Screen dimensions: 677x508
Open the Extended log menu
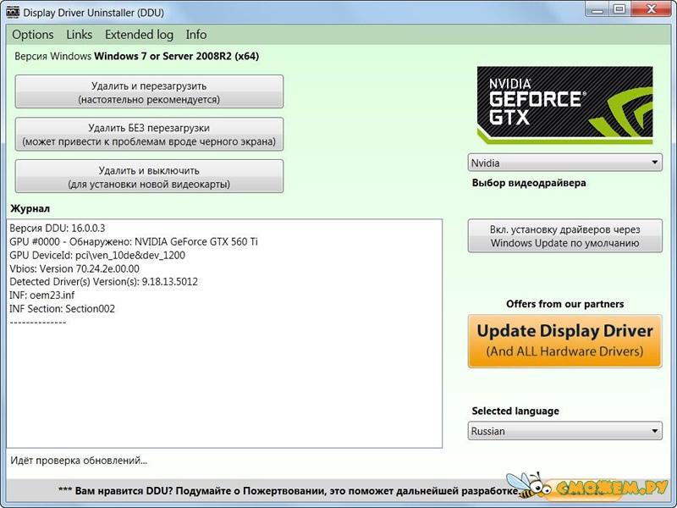(x=139, y=35)
